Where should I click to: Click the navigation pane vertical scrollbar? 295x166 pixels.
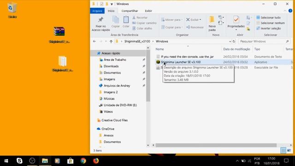coord(148,76)
